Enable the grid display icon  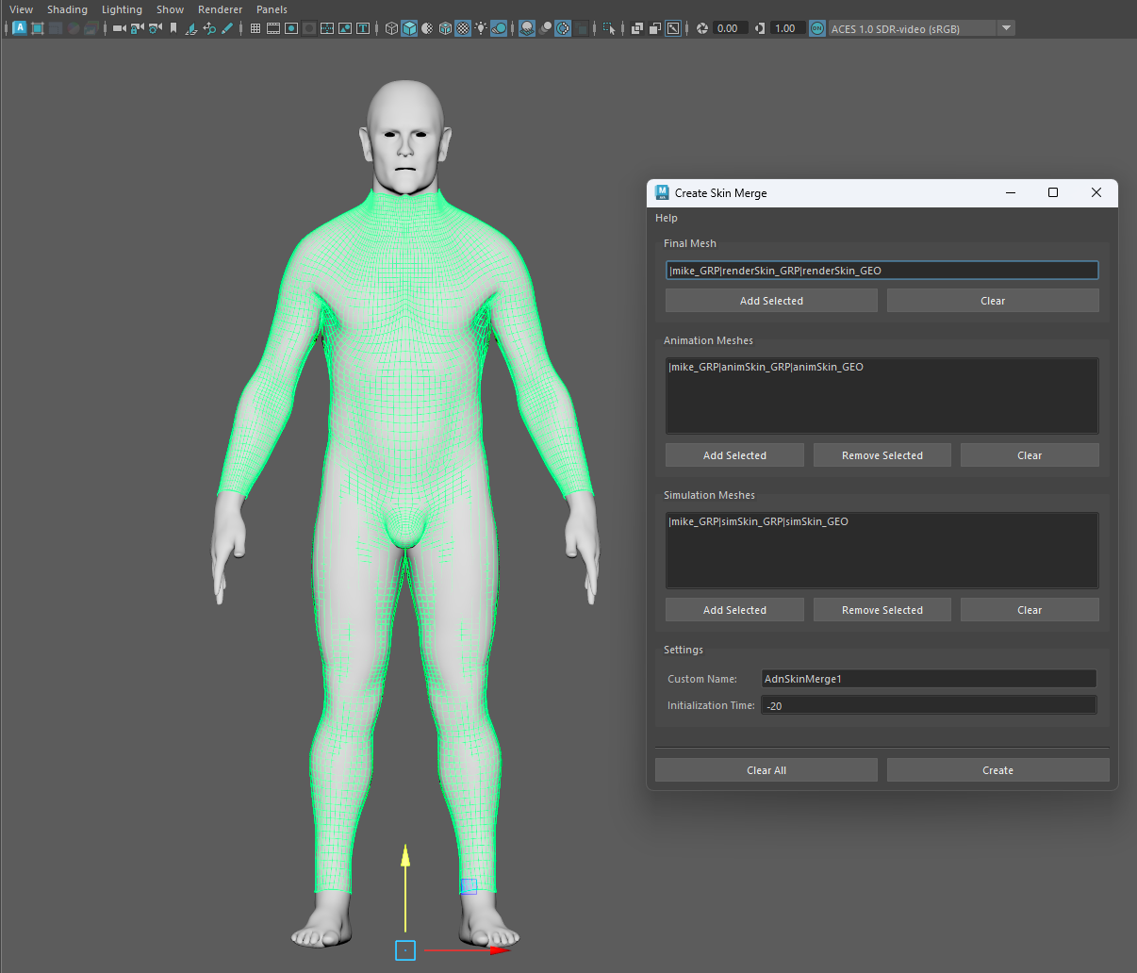point(255,28)
